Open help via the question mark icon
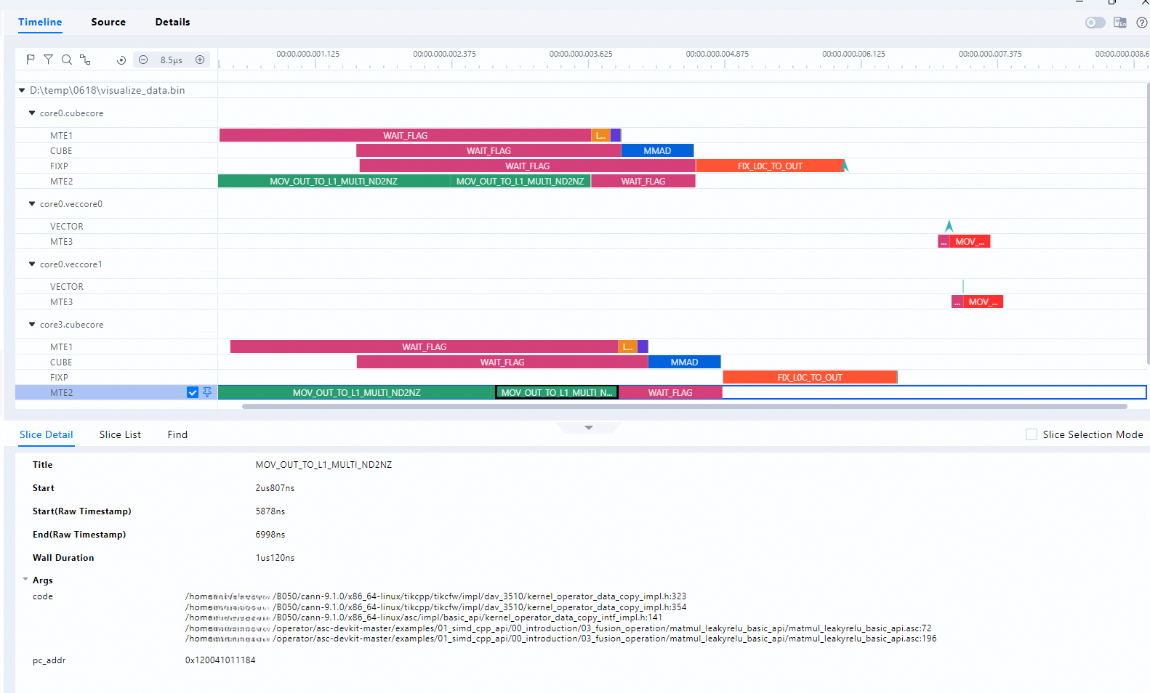The width and height of the screenshot is (1150, 693). point(1141,23)
